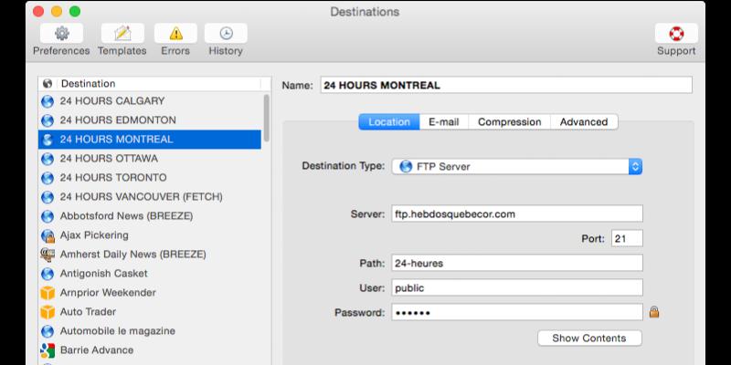
Task: Select 24 HOURS VANCOUVER (FETCH) row text
Action: point(142,197)
